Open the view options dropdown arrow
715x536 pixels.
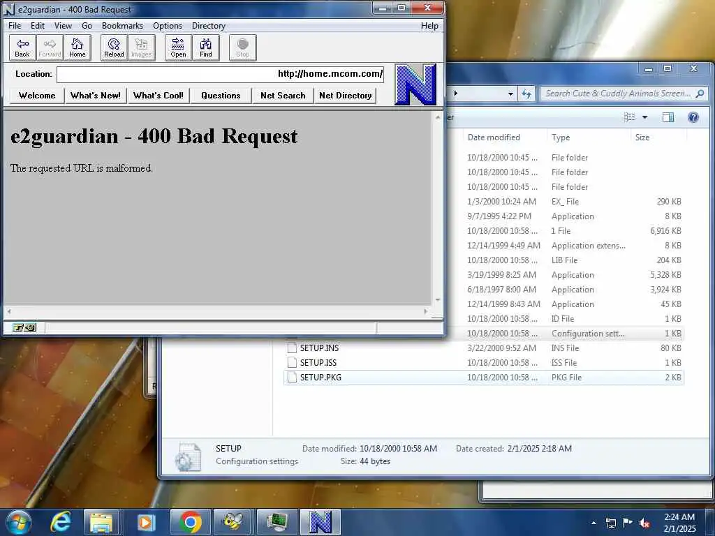pyautogui.click(x=644, y=117)
